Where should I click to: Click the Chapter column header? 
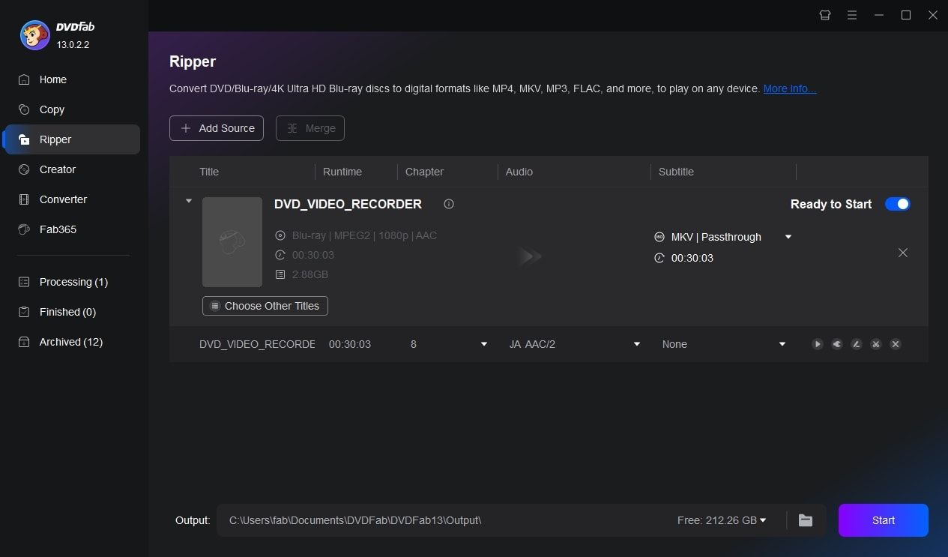tap(424, 172)
